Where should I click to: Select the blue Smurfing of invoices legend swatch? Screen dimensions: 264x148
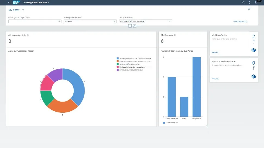coord(118,58)
